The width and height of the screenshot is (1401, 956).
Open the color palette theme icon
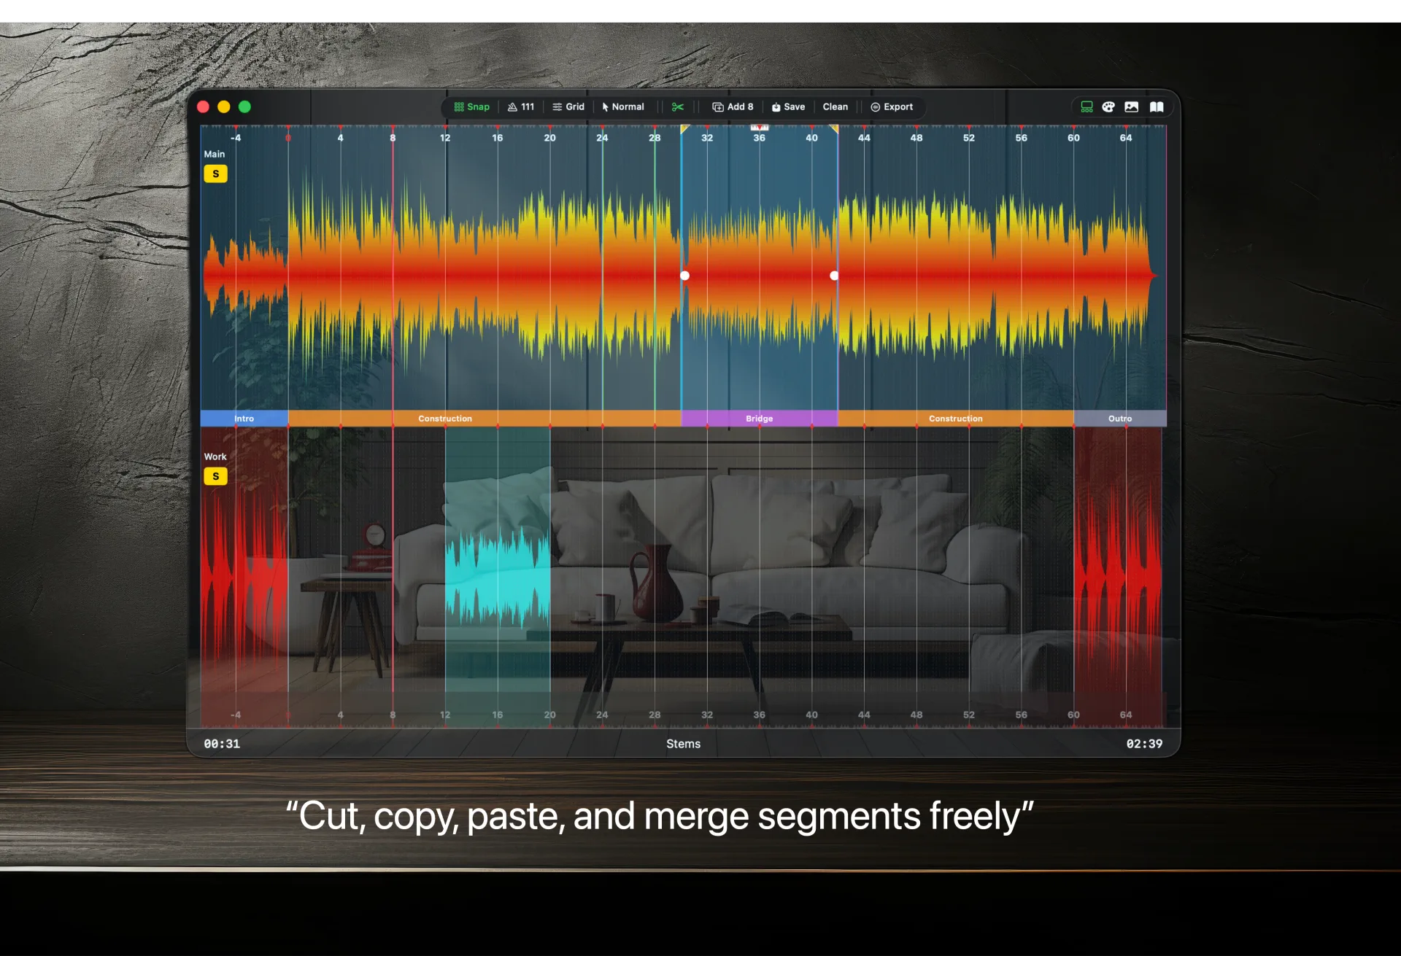pos(1108,106)
